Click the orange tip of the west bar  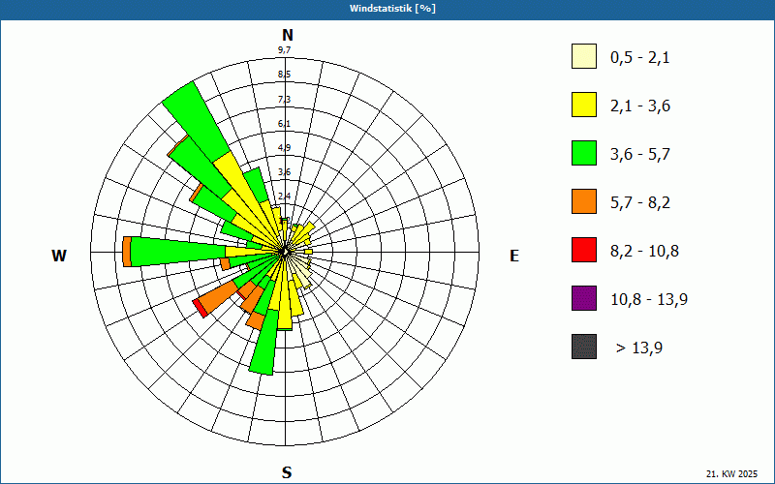127,252
